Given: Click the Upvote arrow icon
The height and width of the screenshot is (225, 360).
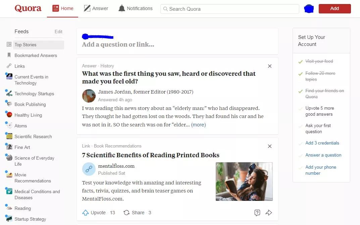Looking at the screenshot, I should (x=86, y=213).
